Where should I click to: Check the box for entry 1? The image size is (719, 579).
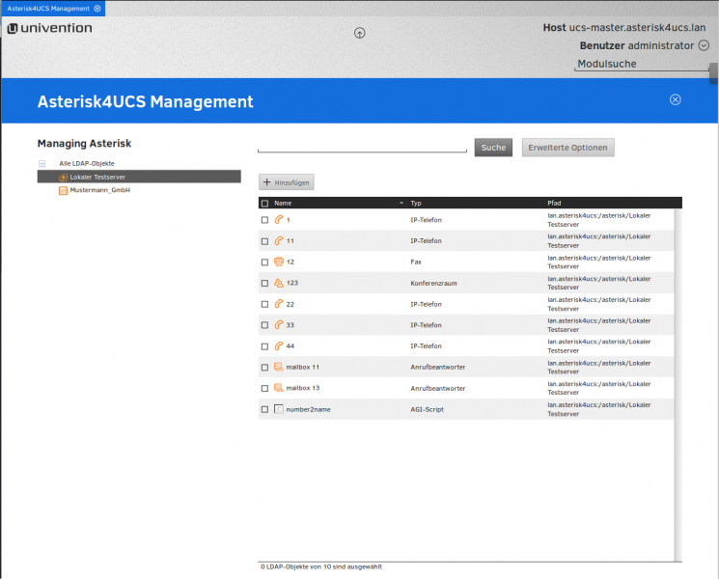[264, 220]
